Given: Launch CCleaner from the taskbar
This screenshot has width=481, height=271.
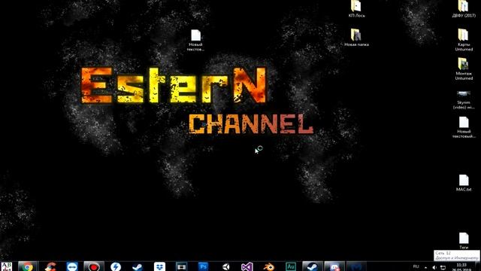Looking at the screenshot, I should (x=50, y=266).
